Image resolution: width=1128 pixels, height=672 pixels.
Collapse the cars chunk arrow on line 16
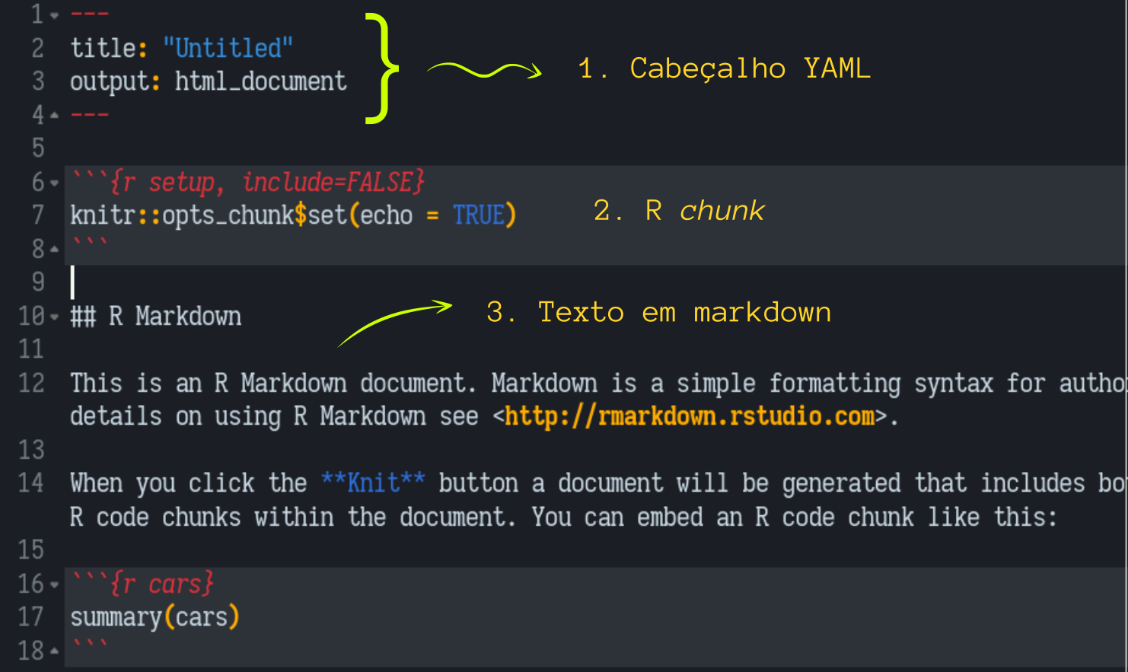point(55,585)
